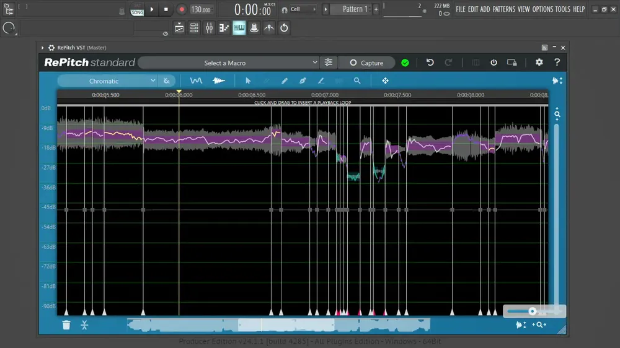Open the PATTERNS menu
The height and width of the screenshot is (348, 620).
click(503, 9)
